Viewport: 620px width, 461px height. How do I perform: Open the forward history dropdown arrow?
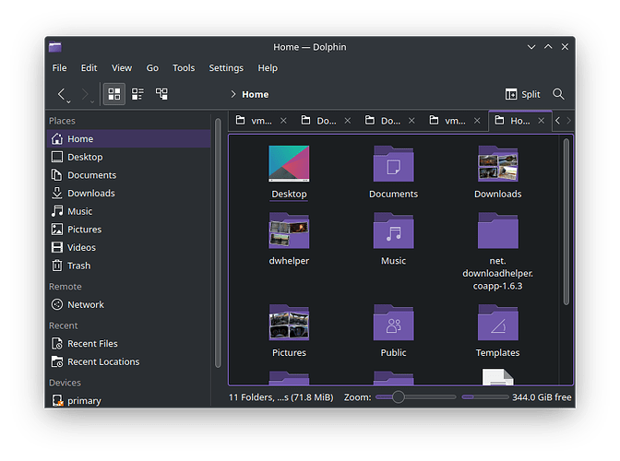tap(92, 102)
